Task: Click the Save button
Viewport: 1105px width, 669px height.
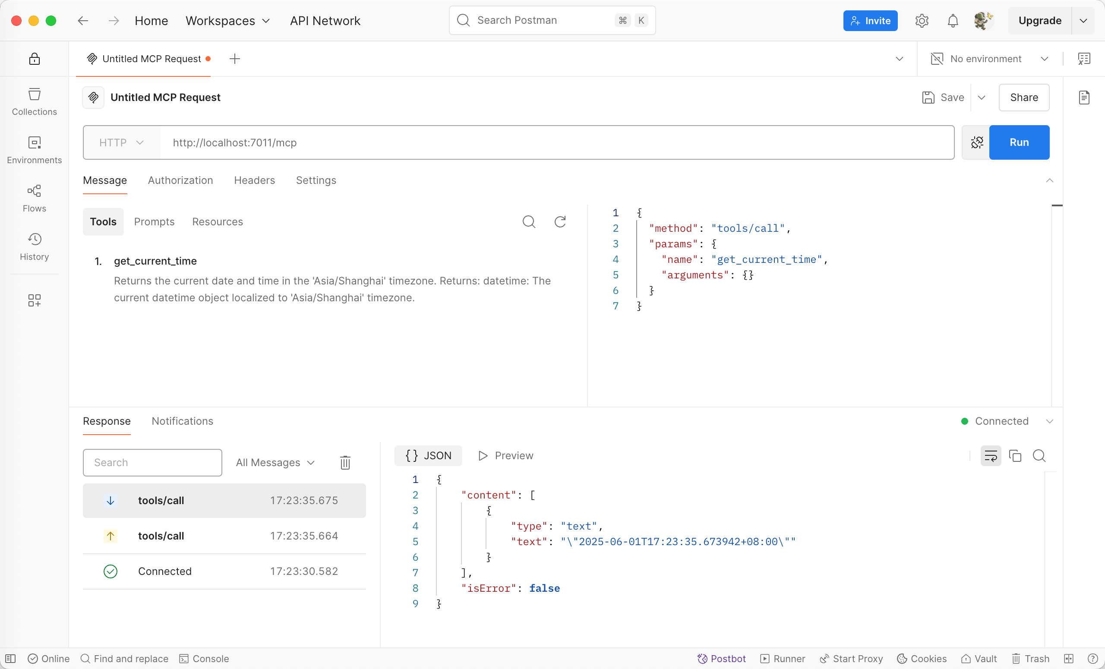Action: click(x=943, y=97)
